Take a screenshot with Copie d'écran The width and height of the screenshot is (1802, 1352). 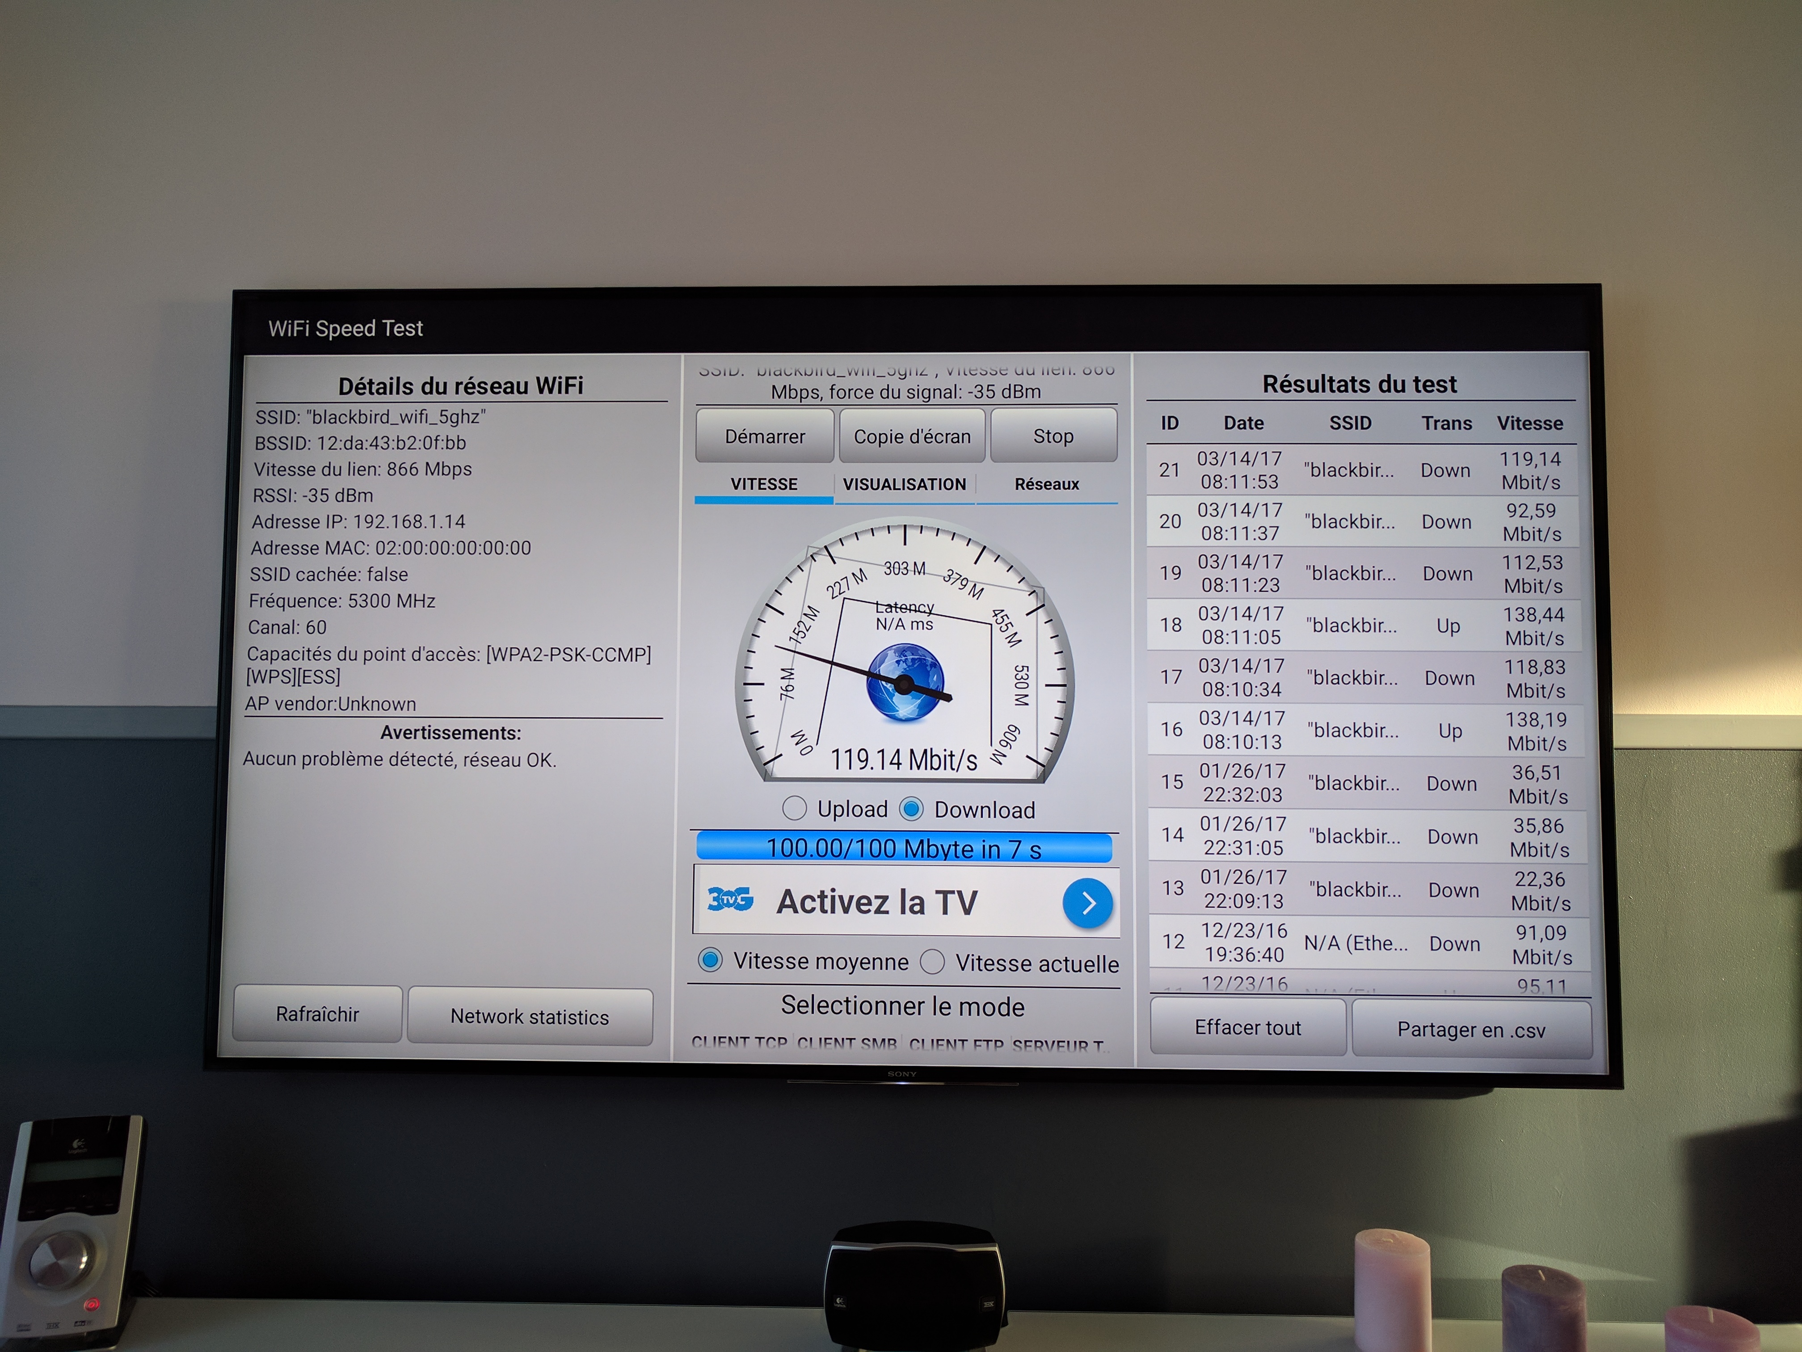click(x=912, y=437)
